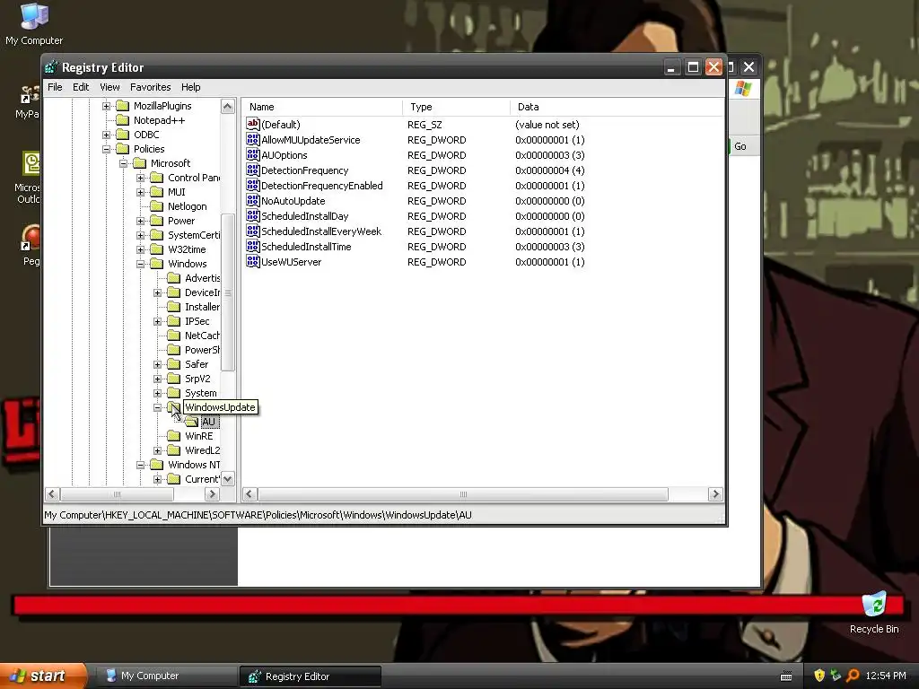Click the Policies folder icon
Image resolution: width=919 pixels, height=689 pixels.
(122, 149)
